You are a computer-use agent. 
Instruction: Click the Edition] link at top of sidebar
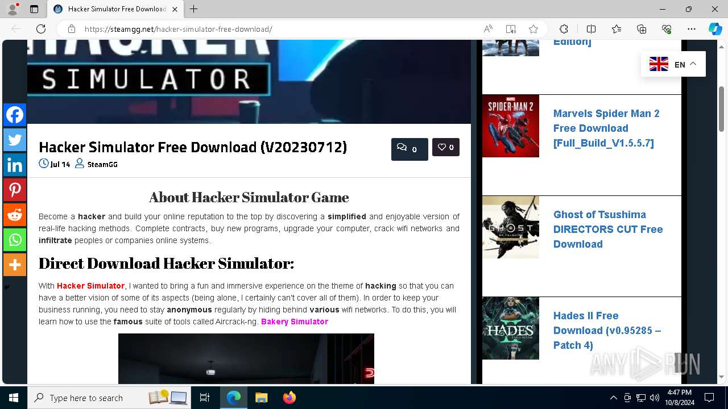[572, 43]
